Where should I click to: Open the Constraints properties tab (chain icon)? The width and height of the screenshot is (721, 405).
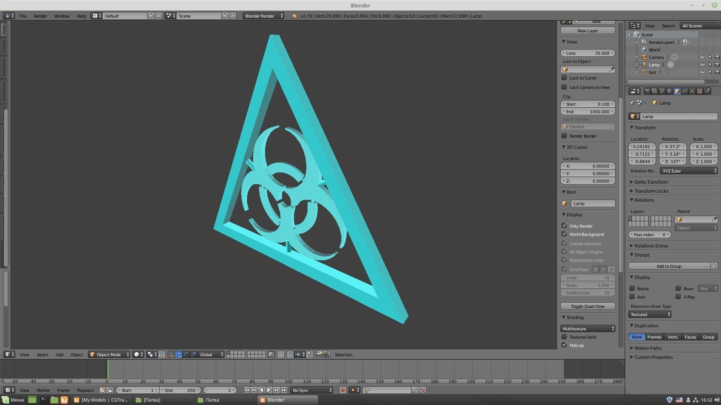click(685, 91)
